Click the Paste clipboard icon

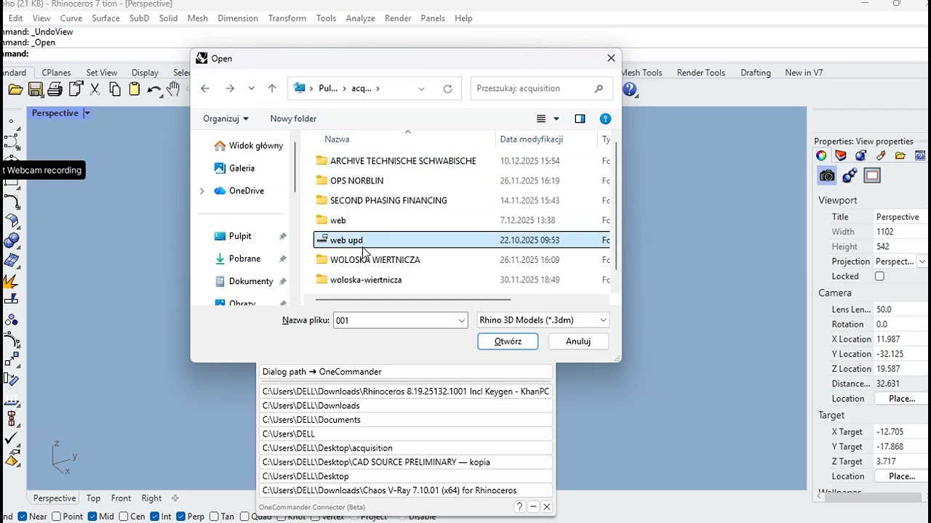click(x=134, y=89)
